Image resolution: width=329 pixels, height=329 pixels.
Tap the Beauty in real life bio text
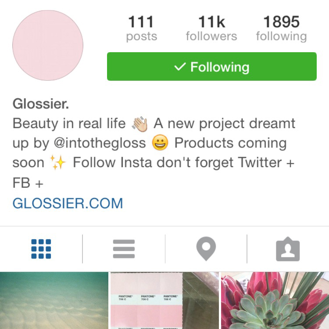coord(69,123)
